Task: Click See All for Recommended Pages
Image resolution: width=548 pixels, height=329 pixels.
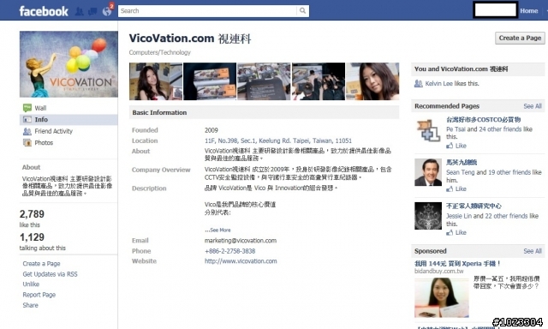Action: (x=533, y=106)
